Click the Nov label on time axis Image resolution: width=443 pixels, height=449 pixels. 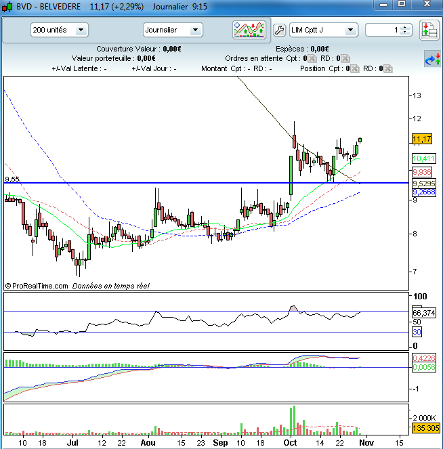click(366, 443)
